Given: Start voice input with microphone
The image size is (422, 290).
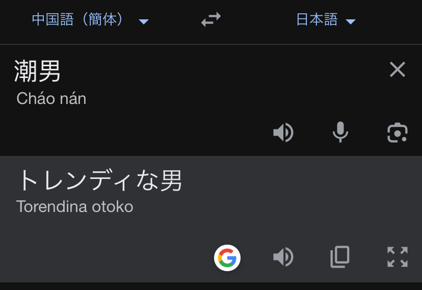Looking at the screenshot, I should click(x=340, y=133).
